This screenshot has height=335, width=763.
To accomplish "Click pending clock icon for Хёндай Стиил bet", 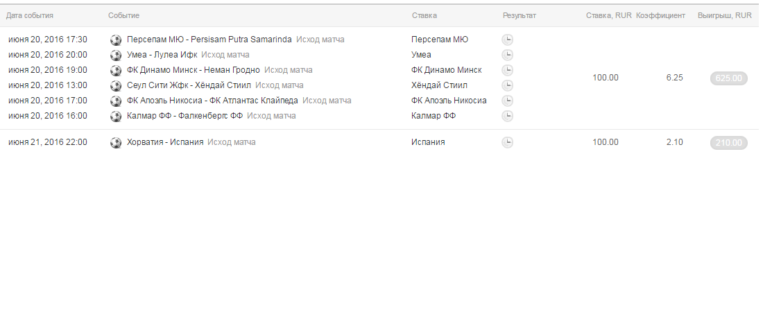I will click(x=508, y=85).
